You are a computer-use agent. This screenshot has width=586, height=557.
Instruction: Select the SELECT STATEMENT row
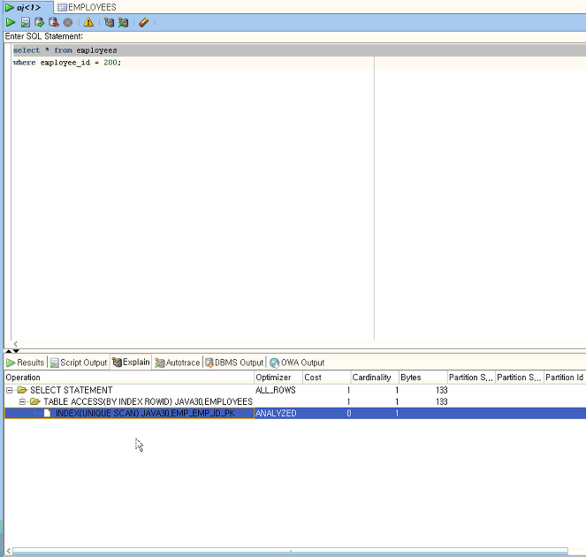coord(295,390)
